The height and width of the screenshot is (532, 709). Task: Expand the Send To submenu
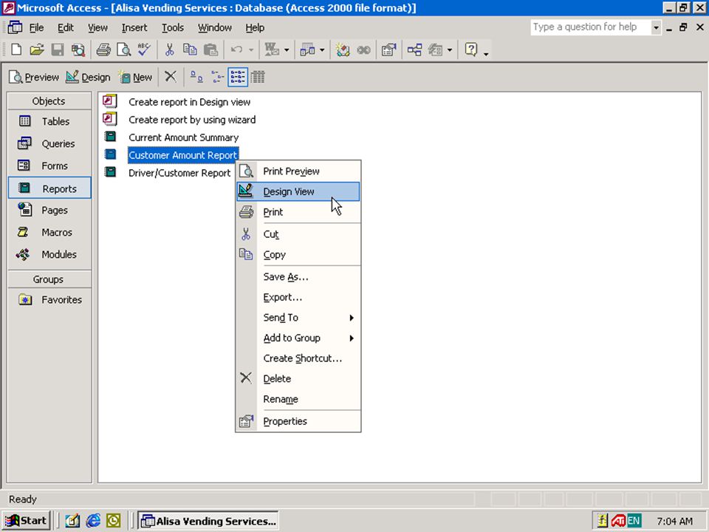coord(298,318)
